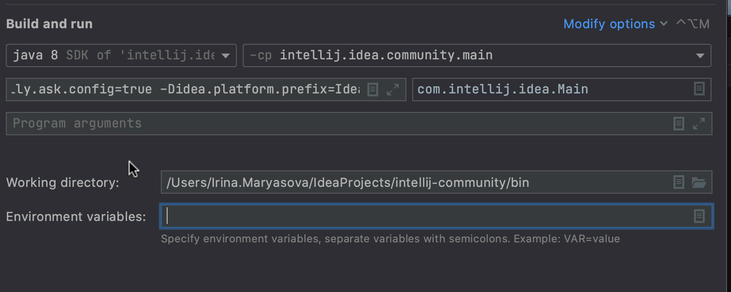Open the Modify options link
This screenshot has width=731, height=292.
point(615,24)
